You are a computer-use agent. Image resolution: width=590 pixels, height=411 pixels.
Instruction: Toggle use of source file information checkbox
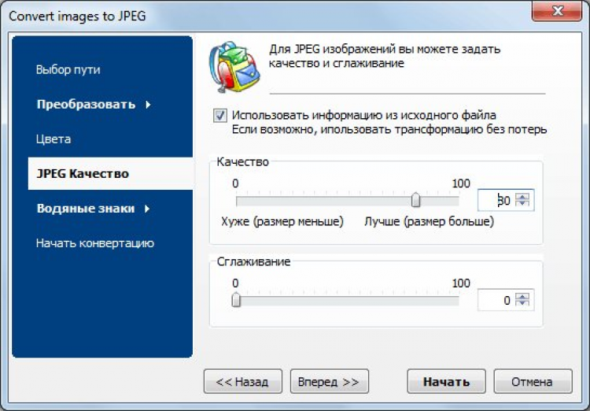(x=220, y=115)
